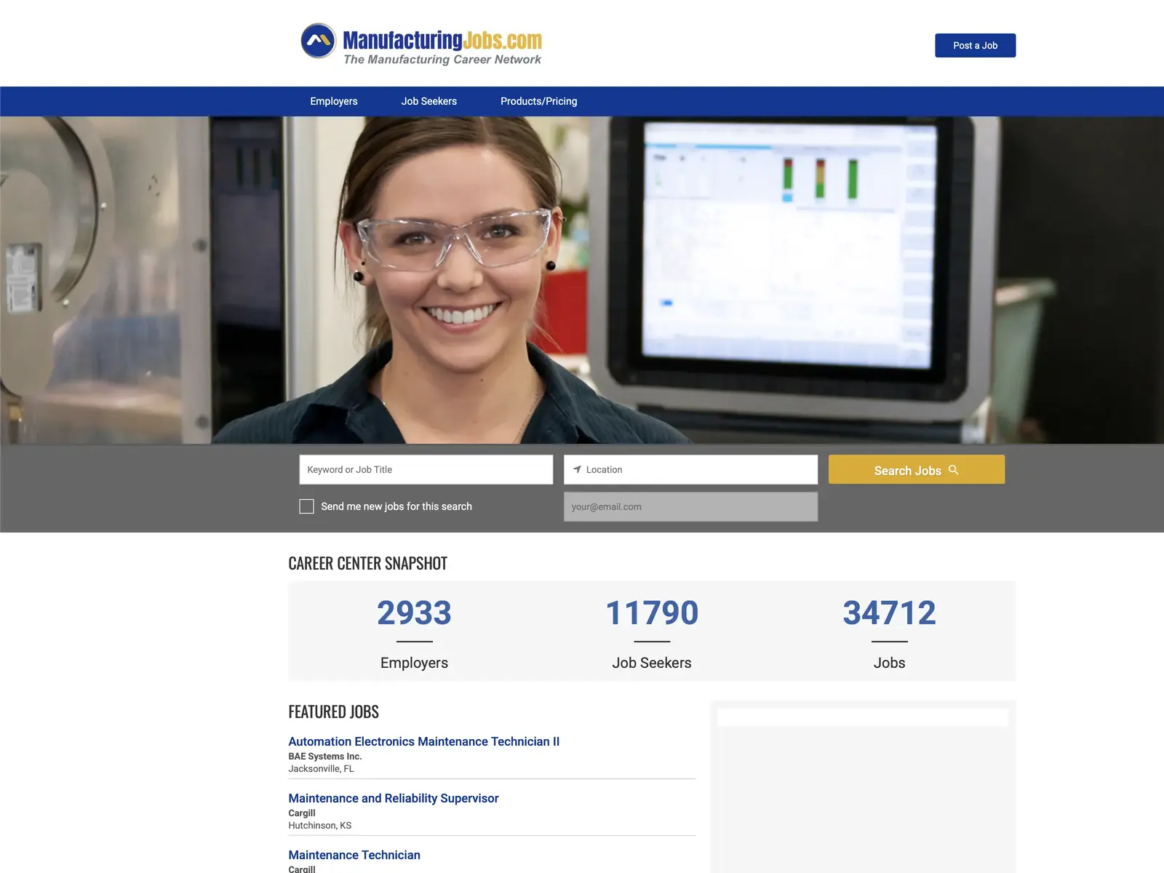
Task: Click 'Send me new jobs for this search' label
Action: pyautogui.click(x=396, y=506)
